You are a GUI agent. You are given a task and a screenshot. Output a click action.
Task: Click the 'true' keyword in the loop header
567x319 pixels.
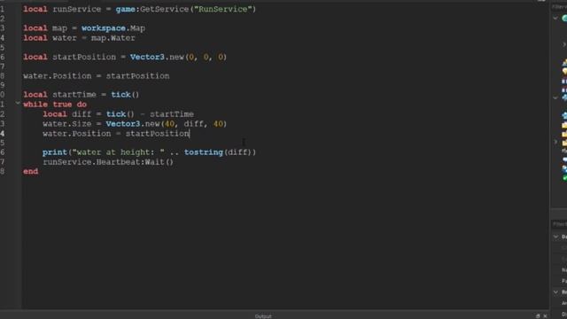tap(62, 105)
